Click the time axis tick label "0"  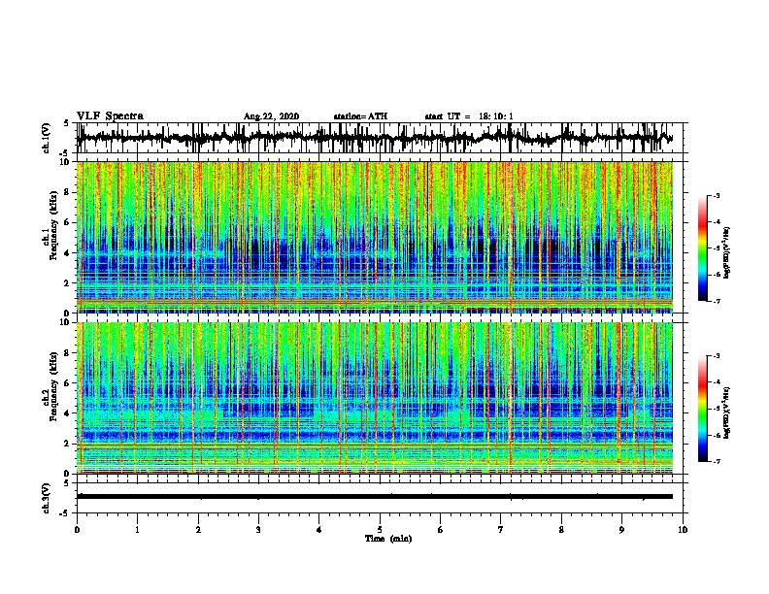pos(77,530)
